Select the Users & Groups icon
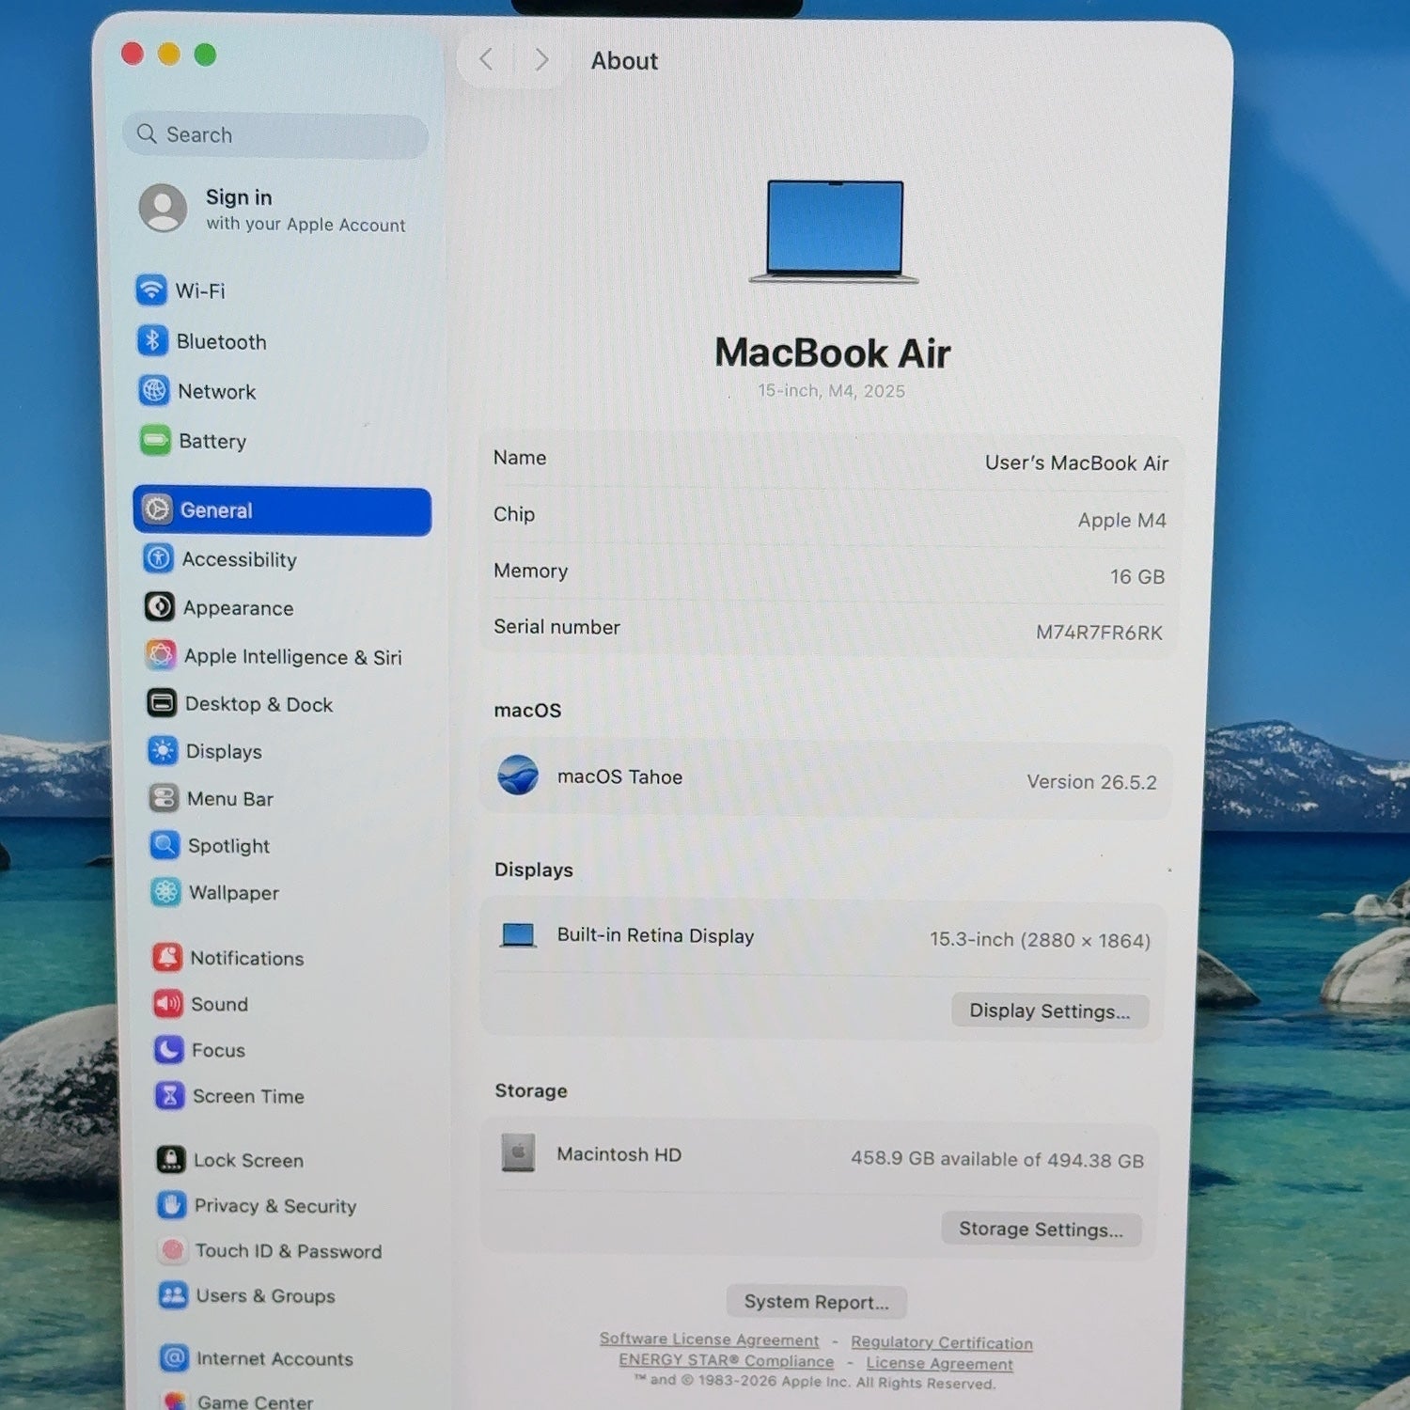 (174, 1294)
